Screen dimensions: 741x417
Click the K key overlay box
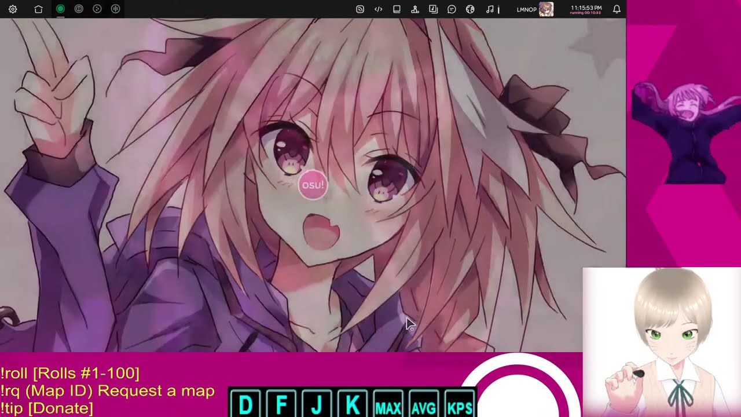[x=353, y=404]
